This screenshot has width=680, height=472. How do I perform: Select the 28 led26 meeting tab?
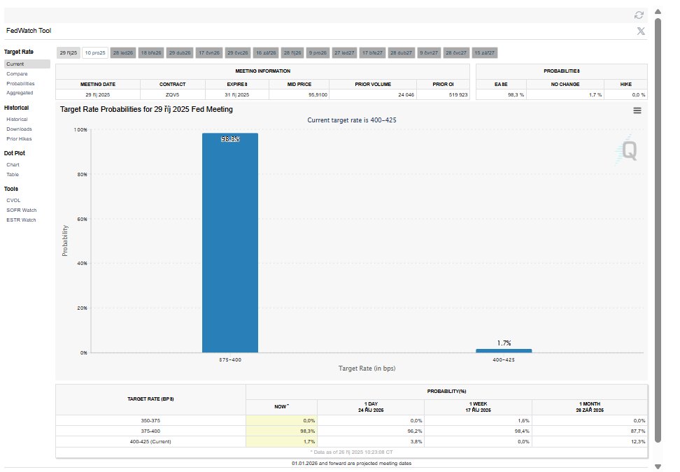point(123,53)
